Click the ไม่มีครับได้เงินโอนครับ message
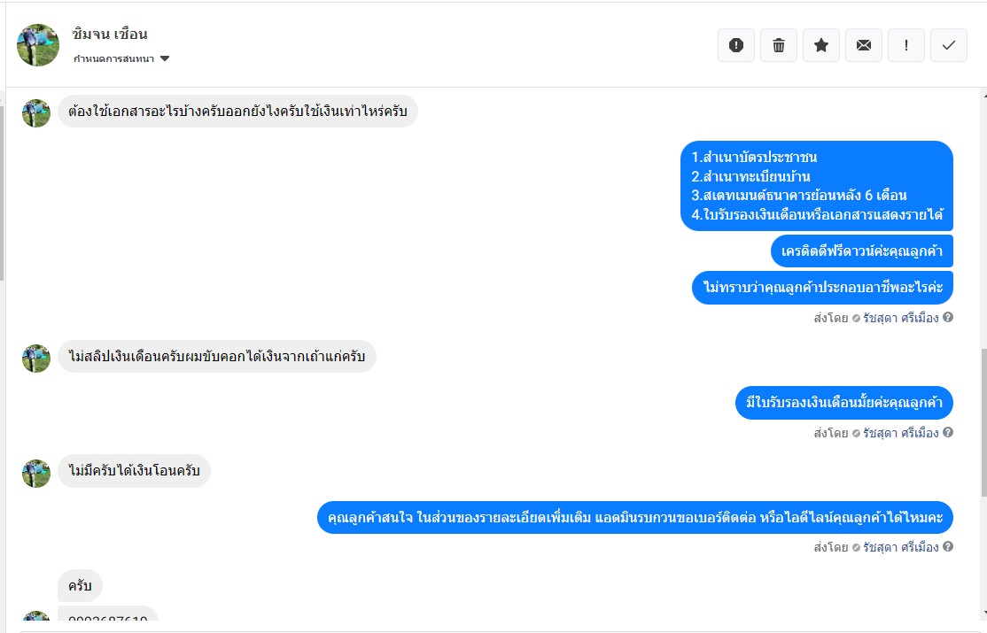This screenshot has width=987, height=633. (134, 472)
